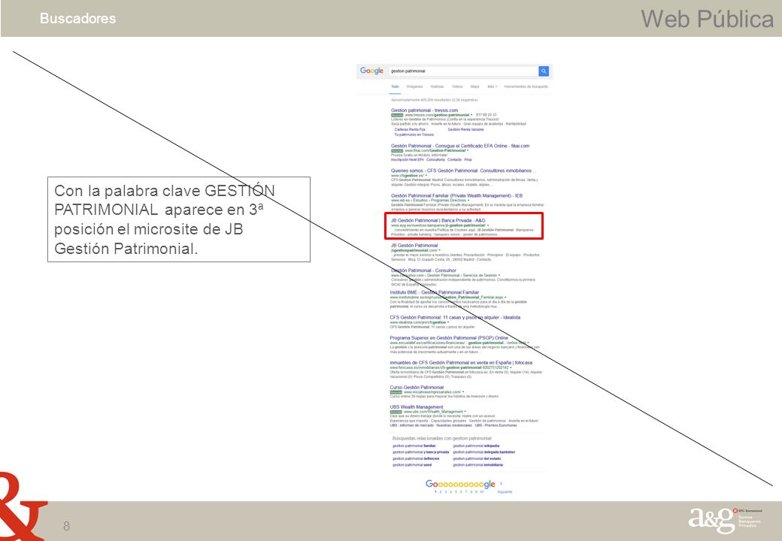Image resolution: width=782 pixels, height=541 pixels.
Task: Click related search 'gestion patrimonial del estado'
Action: 477,459
